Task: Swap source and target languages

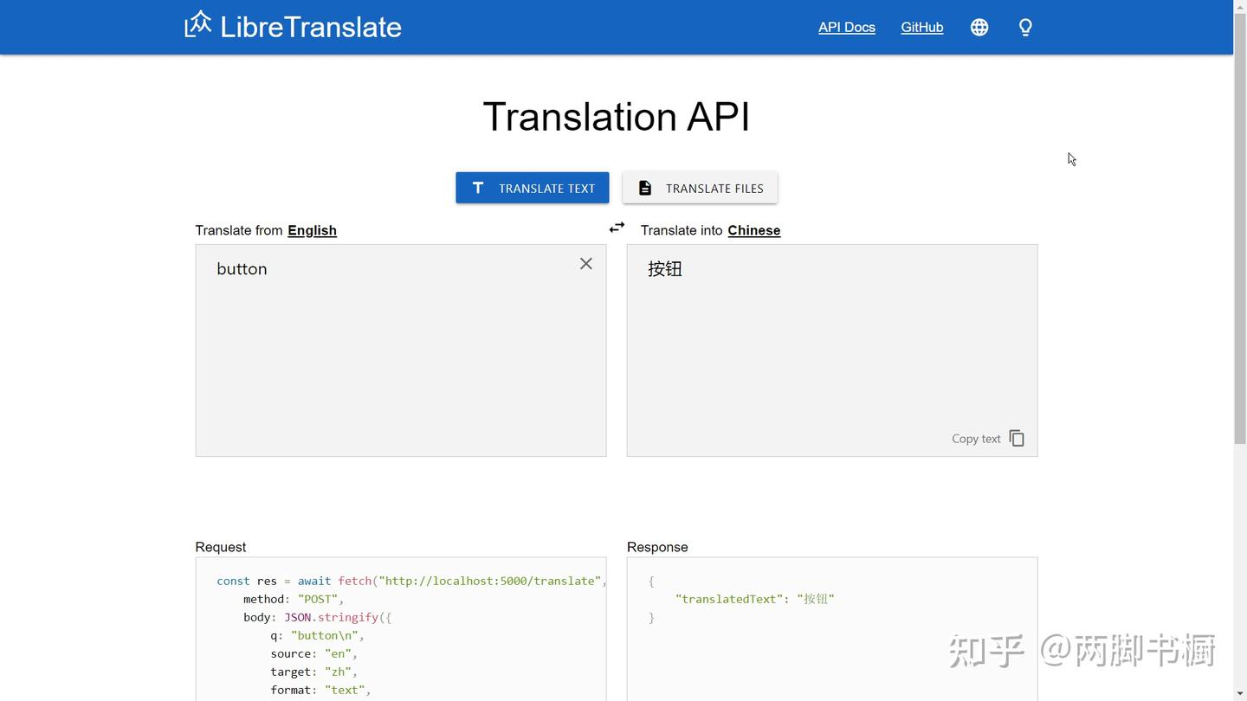Action: coord(617,228)
